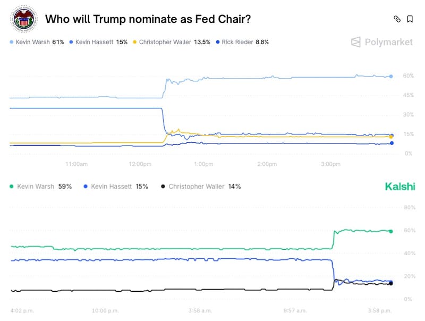Toggle Rick Rieder series in Polymarket legend
The image size is (425, 321).
click(x=239, y=42)
